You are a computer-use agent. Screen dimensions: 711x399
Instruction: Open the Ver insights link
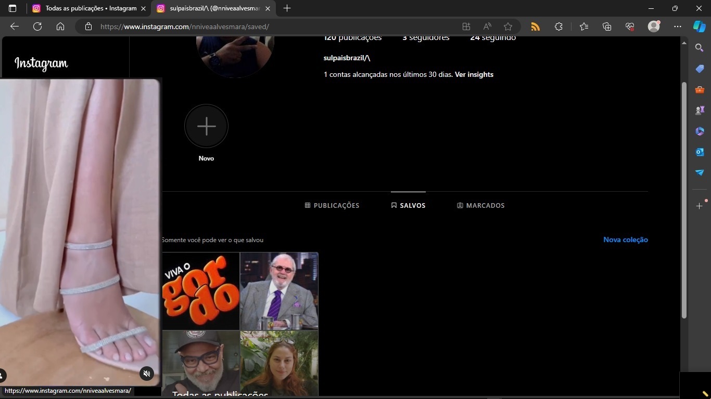click(474, 74)
